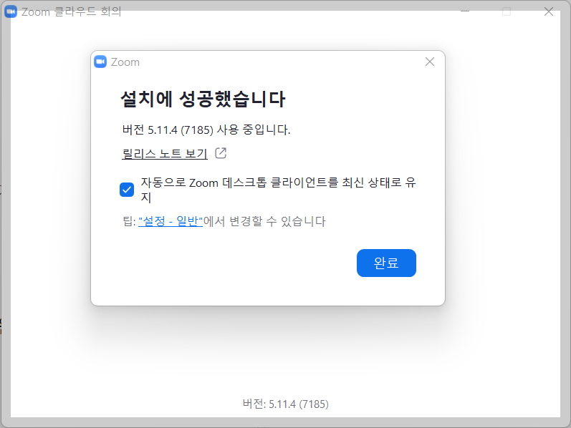This screenshot has height=428, width=571.
Task: Click the external-link icon beside release notes
Action: 221,153
